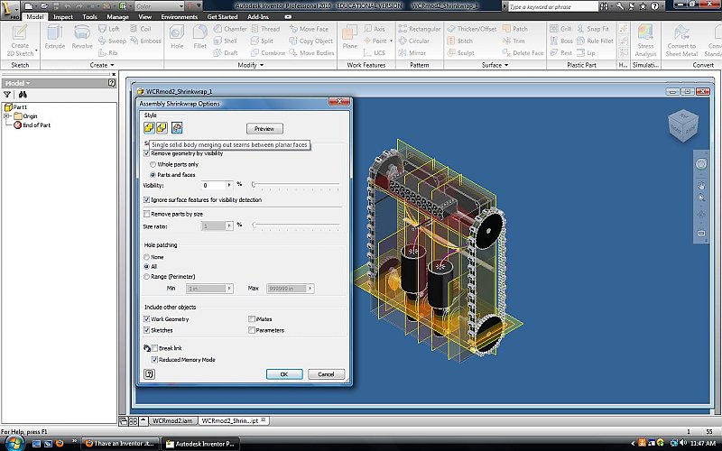Click the ViewCube in the viewport
Screen dimensions: 722x451
tap(683, 124)
